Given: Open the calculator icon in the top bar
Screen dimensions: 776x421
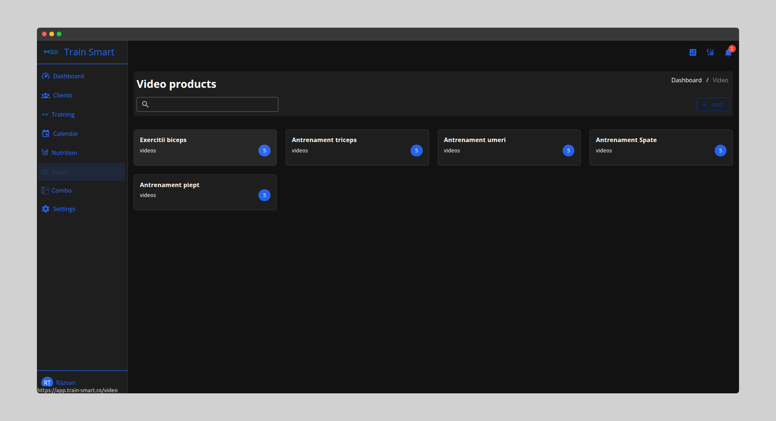Looking at the screenshot, I should click(693, 52).
